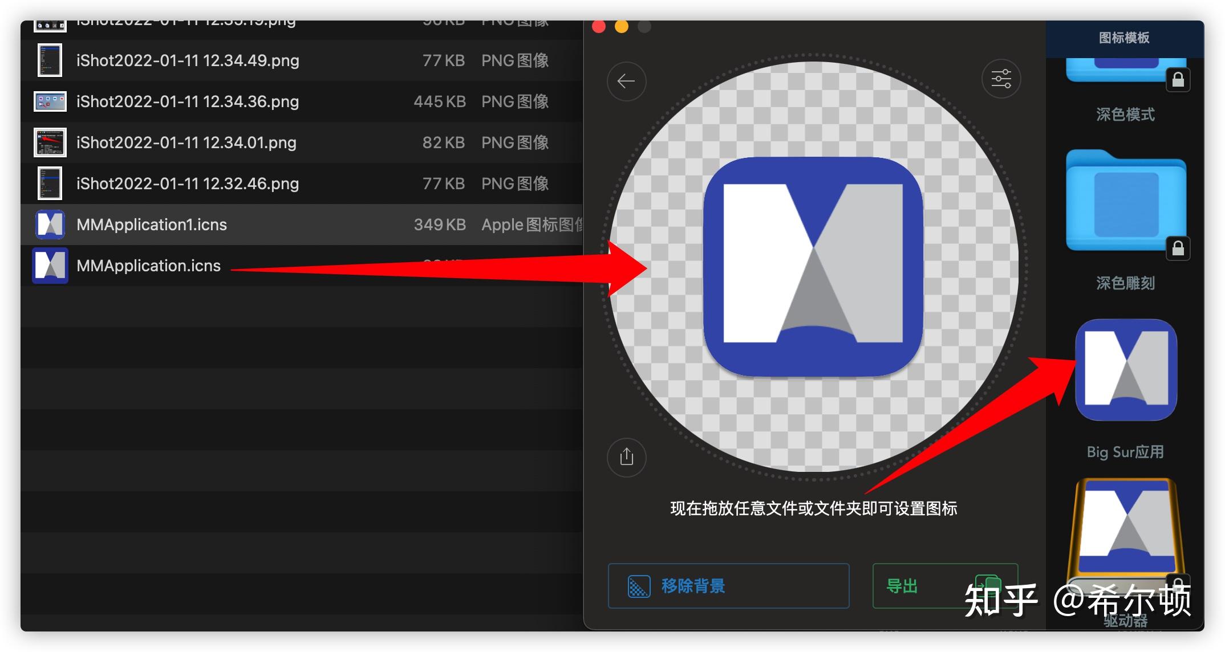Select iShot2022-01-11 12.34.49.png file row
Image resolution: width=1225 pixels, height=652 pixels.
click(x=302, y=60)
